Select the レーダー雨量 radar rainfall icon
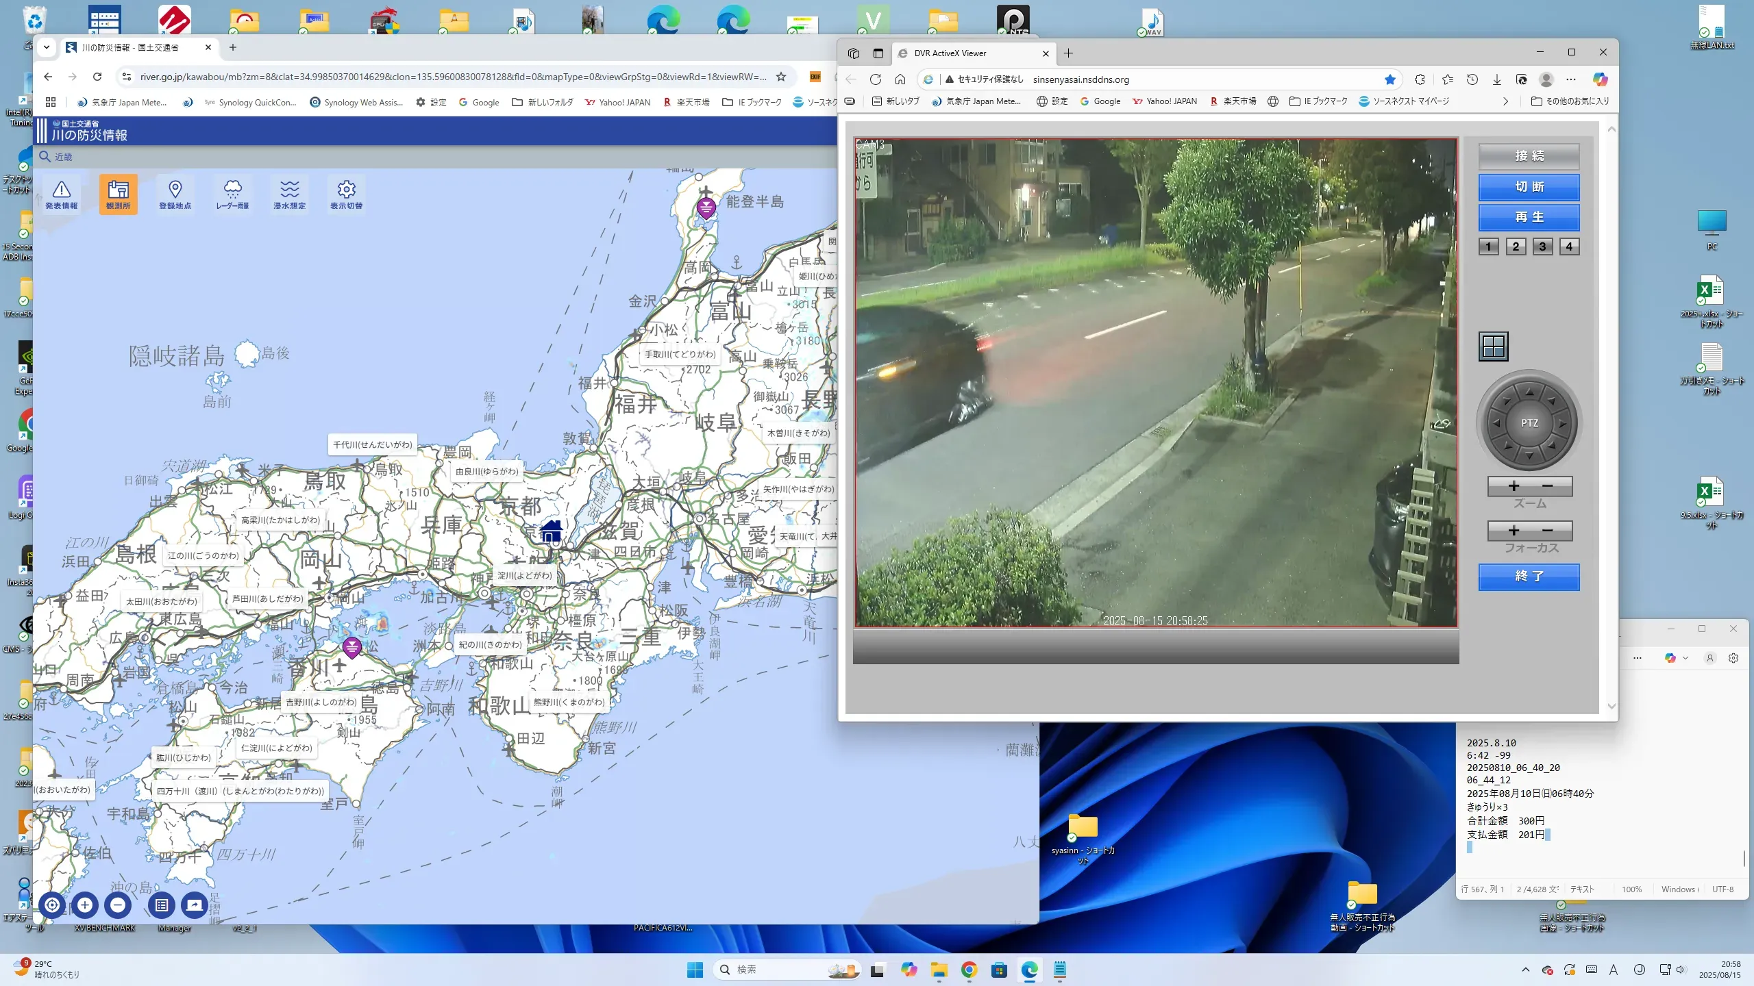 (x=232, y=194)
